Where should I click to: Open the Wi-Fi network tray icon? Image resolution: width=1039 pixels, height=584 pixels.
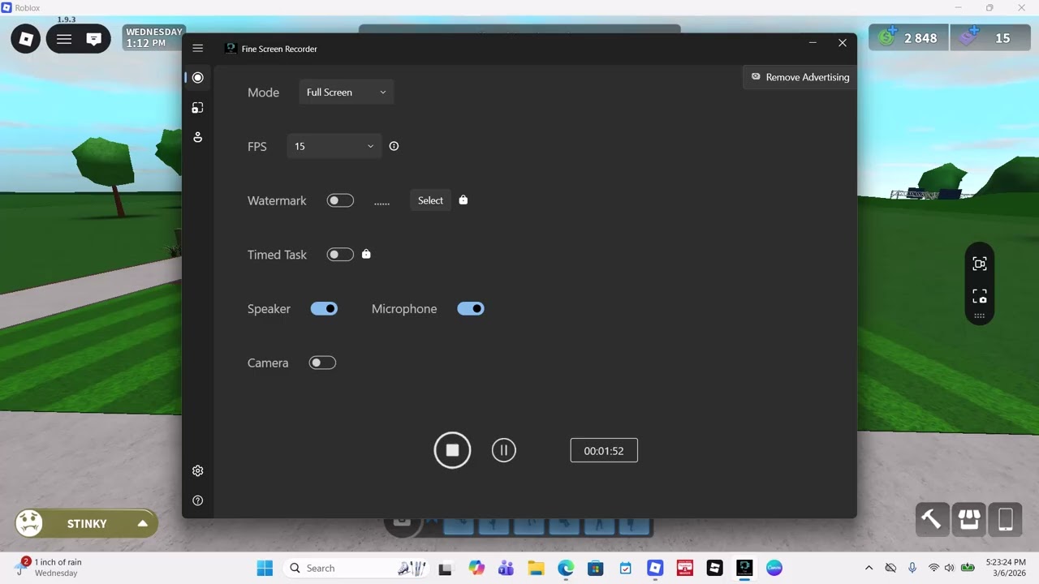(x=933, y=568)
